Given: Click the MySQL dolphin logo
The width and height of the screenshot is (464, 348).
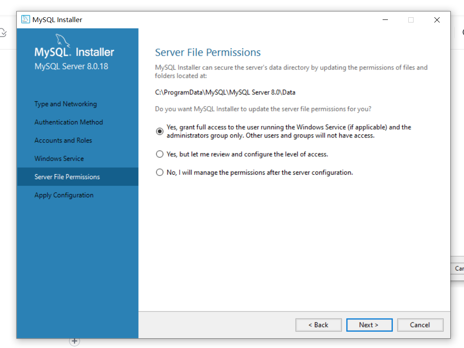Looking at the screenshot, I should [62, 41].
